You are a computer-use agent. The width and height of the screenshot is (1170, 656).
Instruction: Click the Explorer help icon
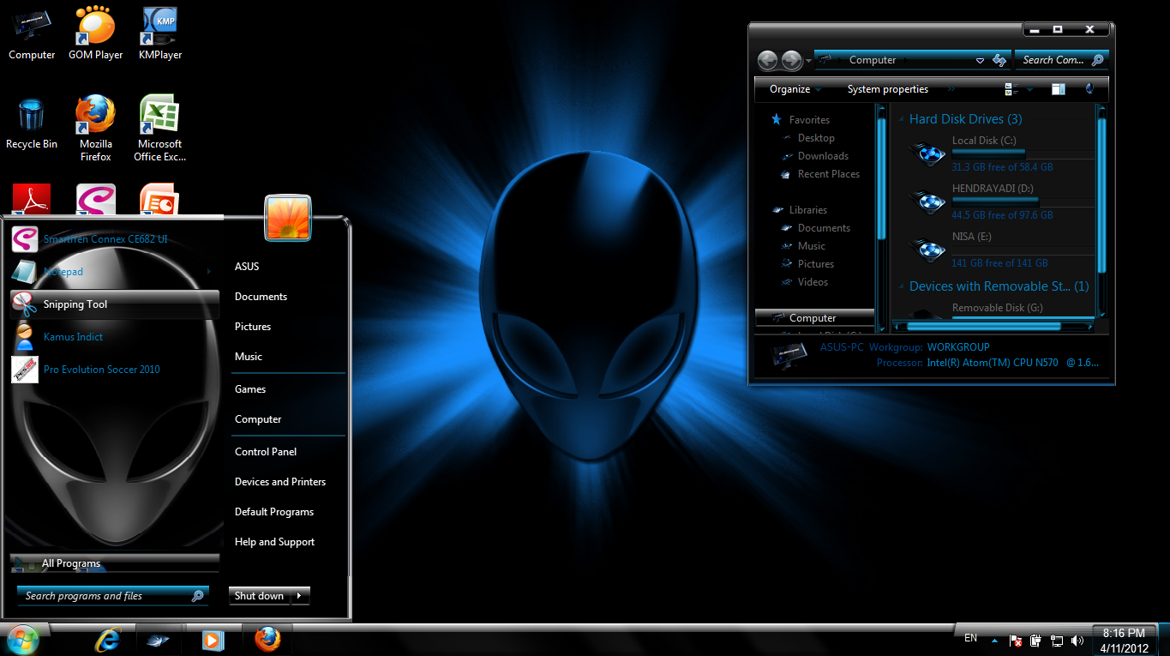[1089, 88]
